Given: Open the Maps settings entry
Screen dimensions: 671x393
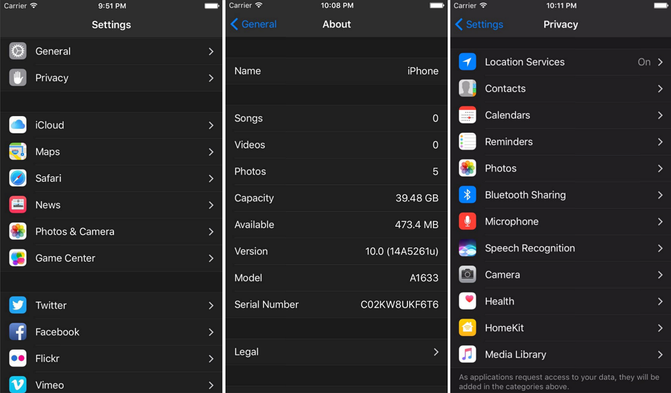Looking at the screenshot, I should (x=111, y=152).
